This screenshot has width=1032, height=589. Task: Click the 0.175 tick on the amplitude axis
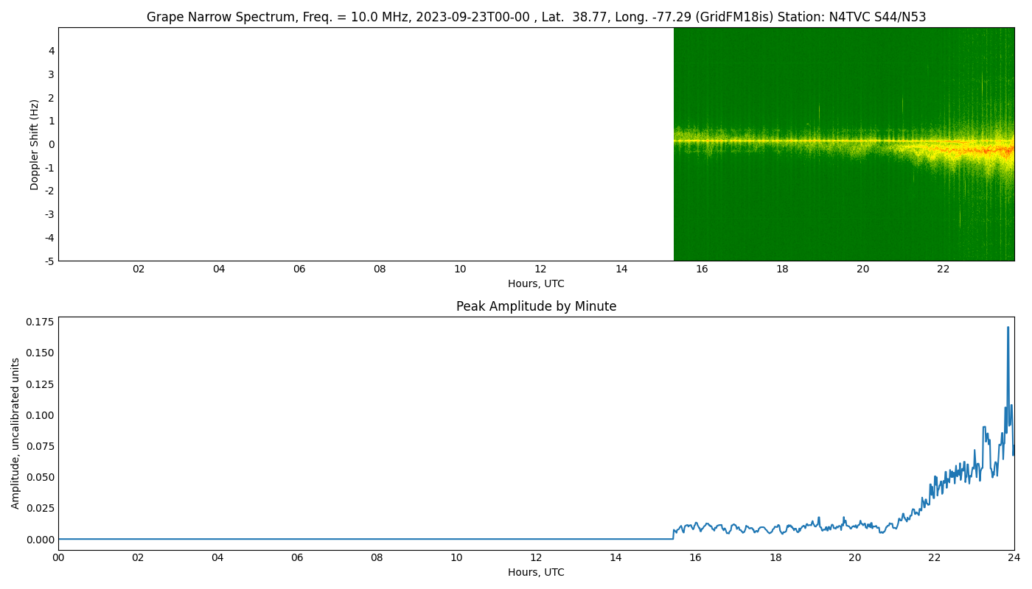point(38,321)
